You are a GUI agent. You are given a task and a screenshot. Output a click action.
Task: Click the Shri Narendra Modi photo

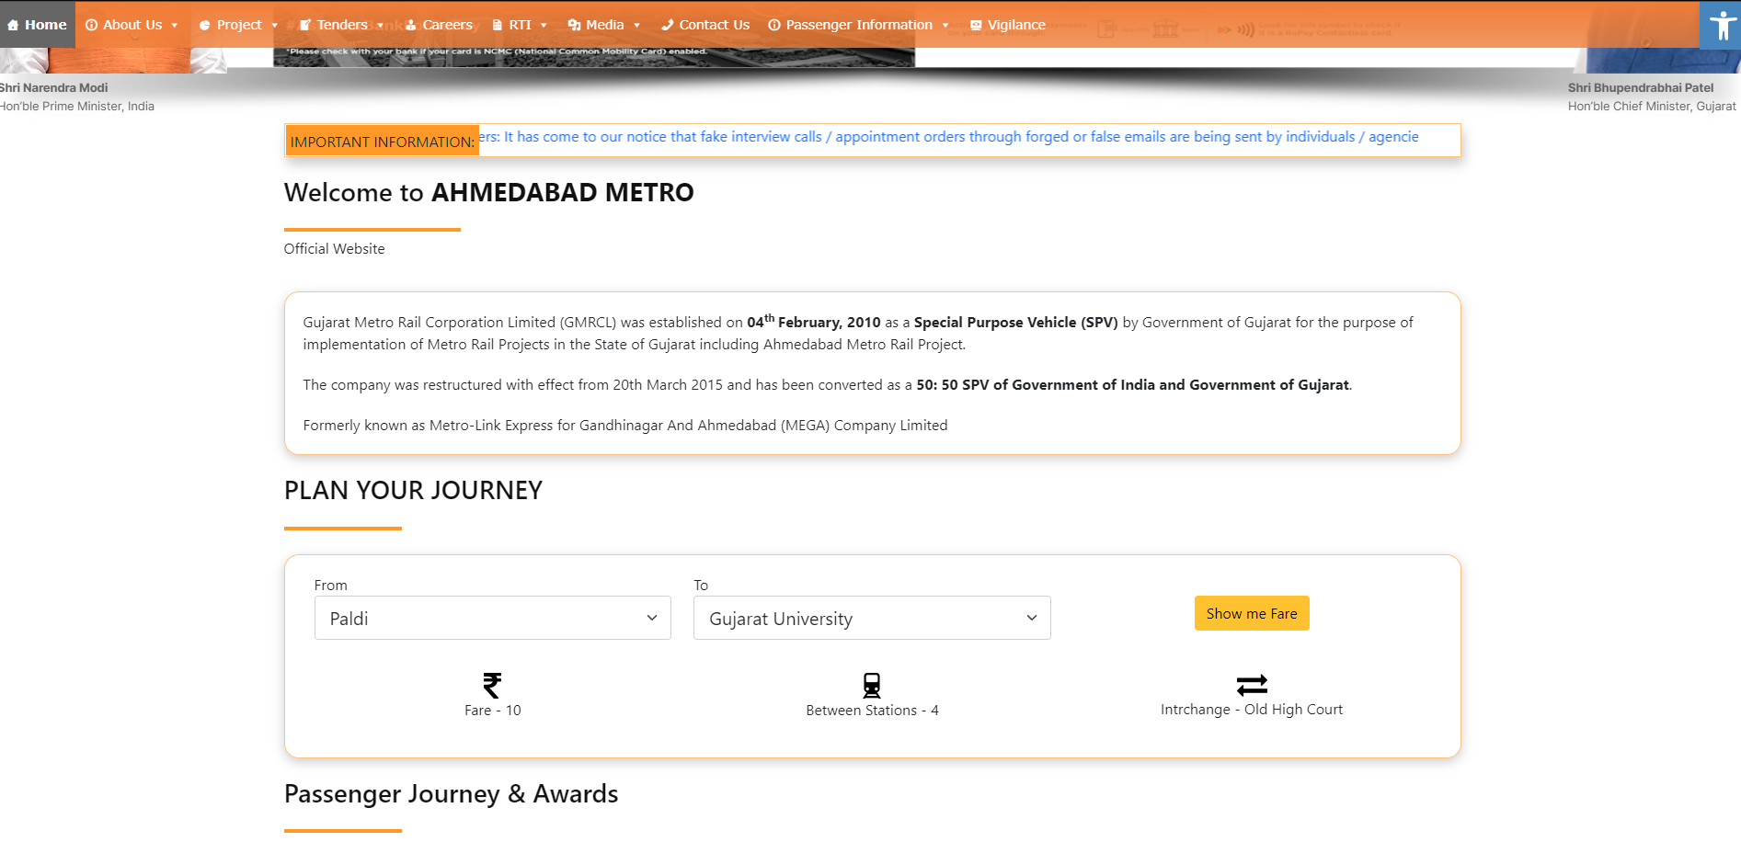112,61
